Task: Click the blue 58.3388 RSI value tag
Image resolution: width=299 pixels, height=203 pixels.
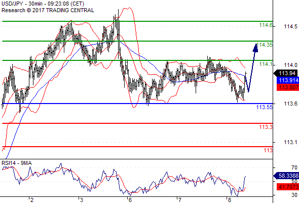Action: (x=286, y=176)
